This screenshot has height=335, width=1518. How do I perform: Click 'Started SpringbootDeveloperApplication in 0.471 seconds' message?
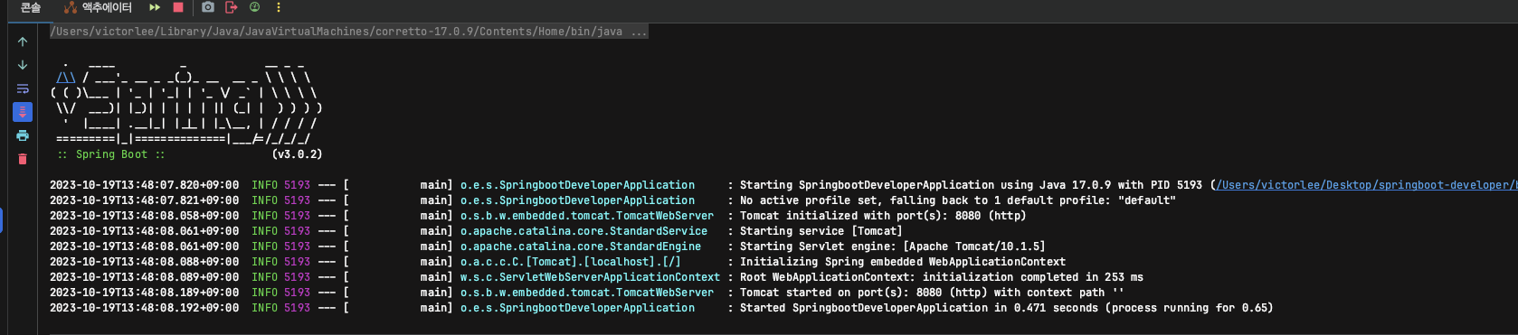coord(1007,308)
